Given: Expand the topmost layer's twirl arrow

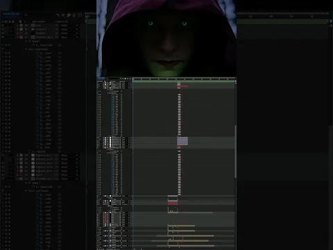Looking at the screenshot, I should pyautogui.click(x=17, y=25).
